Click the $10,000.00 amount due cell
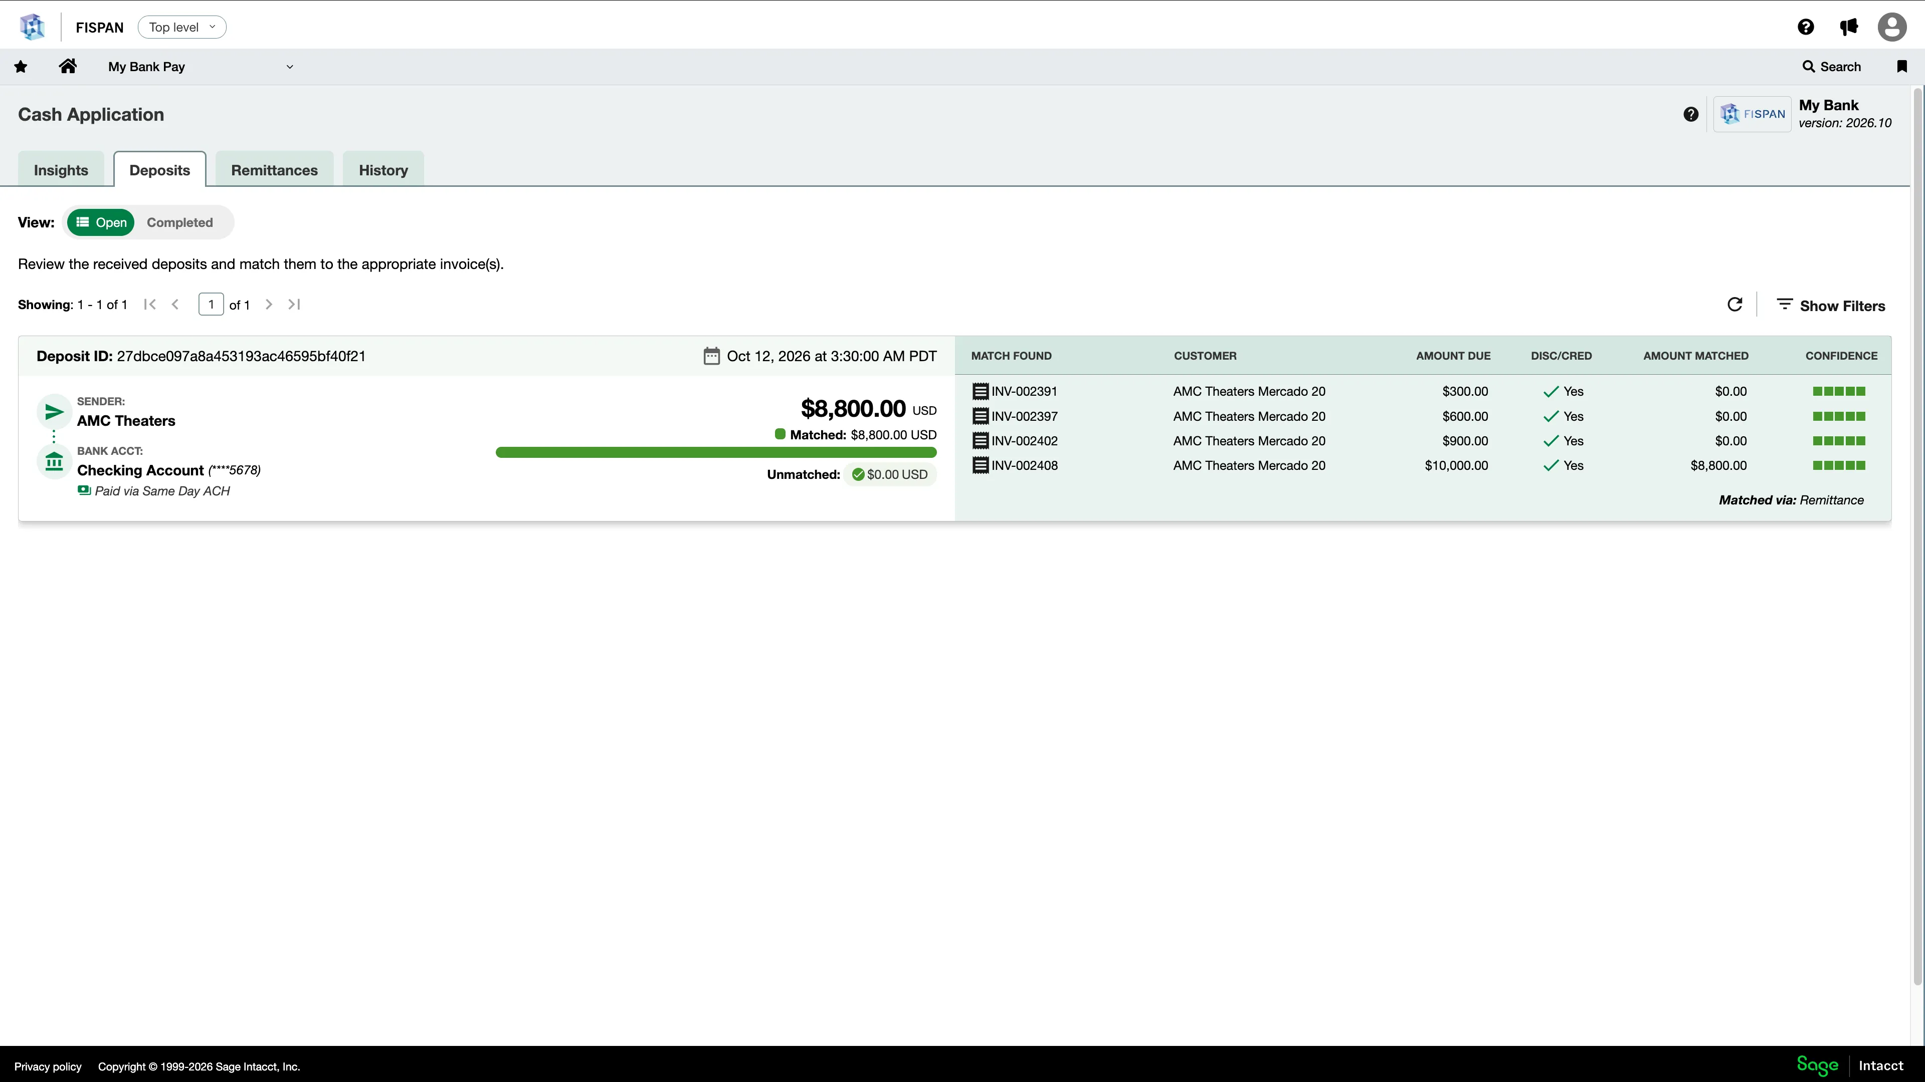The image size is (1925, 1082). tap(1456, 465)
